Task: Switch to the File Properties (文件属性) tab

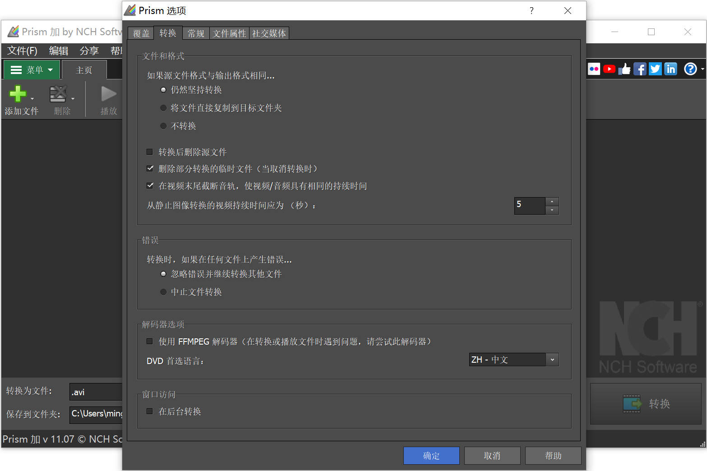Action: pos(229,33)
